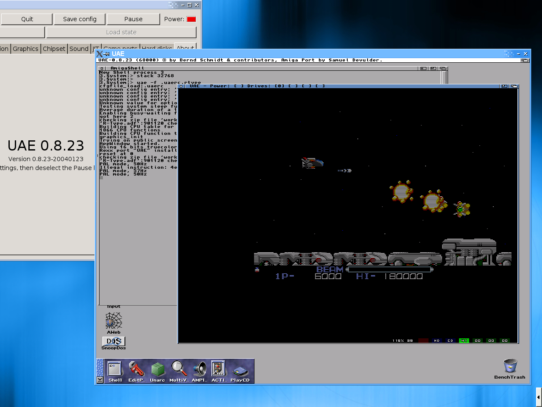Switch to the Graphics tab

pos(25,49)
